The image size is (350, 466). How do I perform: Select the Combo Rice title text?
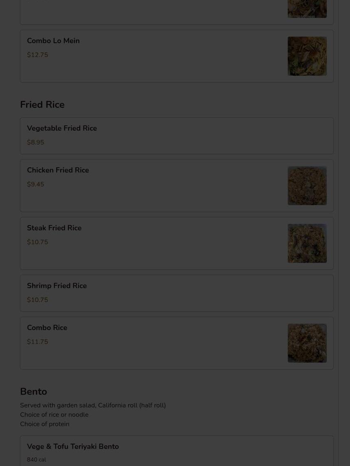47,328
